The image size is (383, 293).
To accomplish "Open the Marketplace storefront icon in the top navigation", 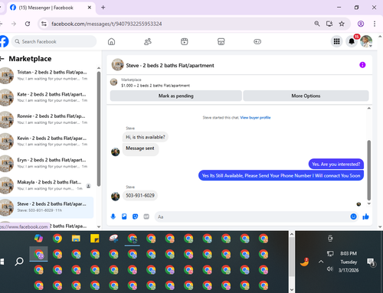I will [221, 41].
